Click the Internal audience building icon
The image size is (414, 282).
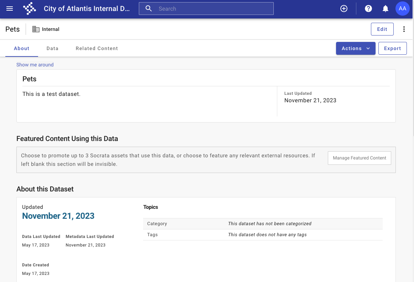[x=36, y=29]
